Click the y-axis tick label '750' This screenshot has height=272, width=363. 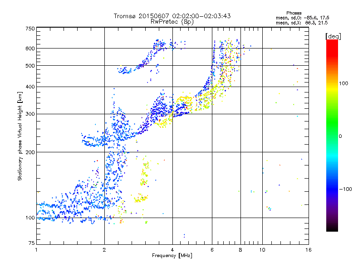click(30, 29)
